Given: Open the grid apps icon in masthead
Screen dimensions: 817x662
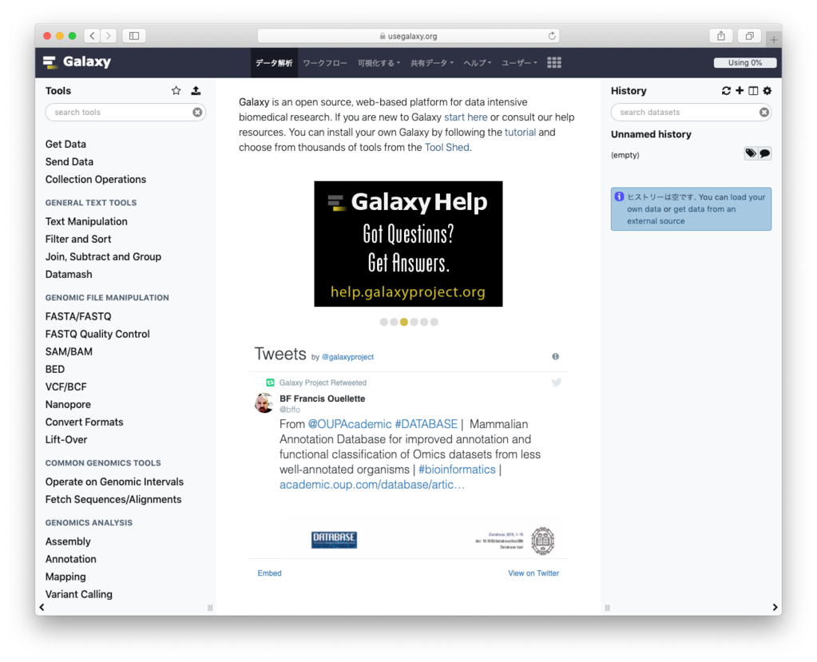Looking at the screenshot, I should 554,62.
